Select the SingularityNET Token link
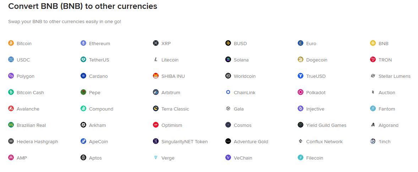Image resolution: width=418 pixels, height=172 pixels. 185,141
